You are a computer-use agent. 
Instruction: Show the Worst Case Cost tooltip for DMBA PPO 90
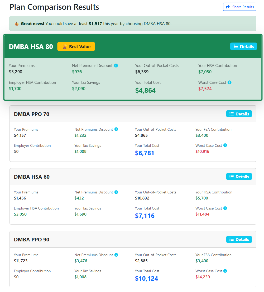(225, 271)
